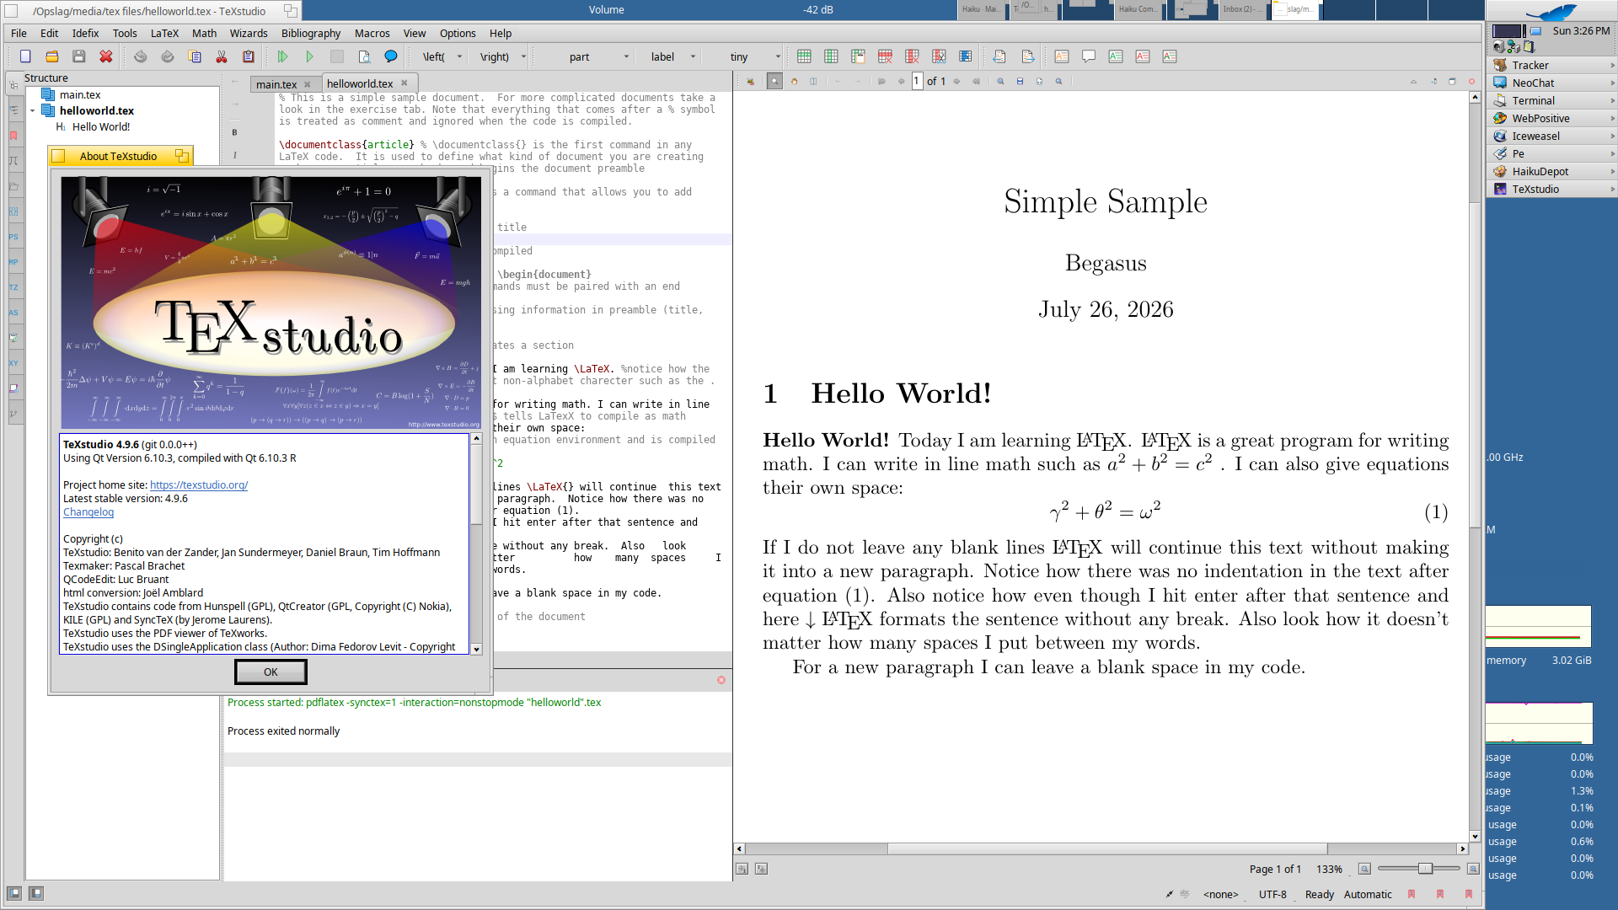Click the PDF viewer horizontal scrollbar
Viewport: 1618px width, 910px height.
(x=1101, y=848)
